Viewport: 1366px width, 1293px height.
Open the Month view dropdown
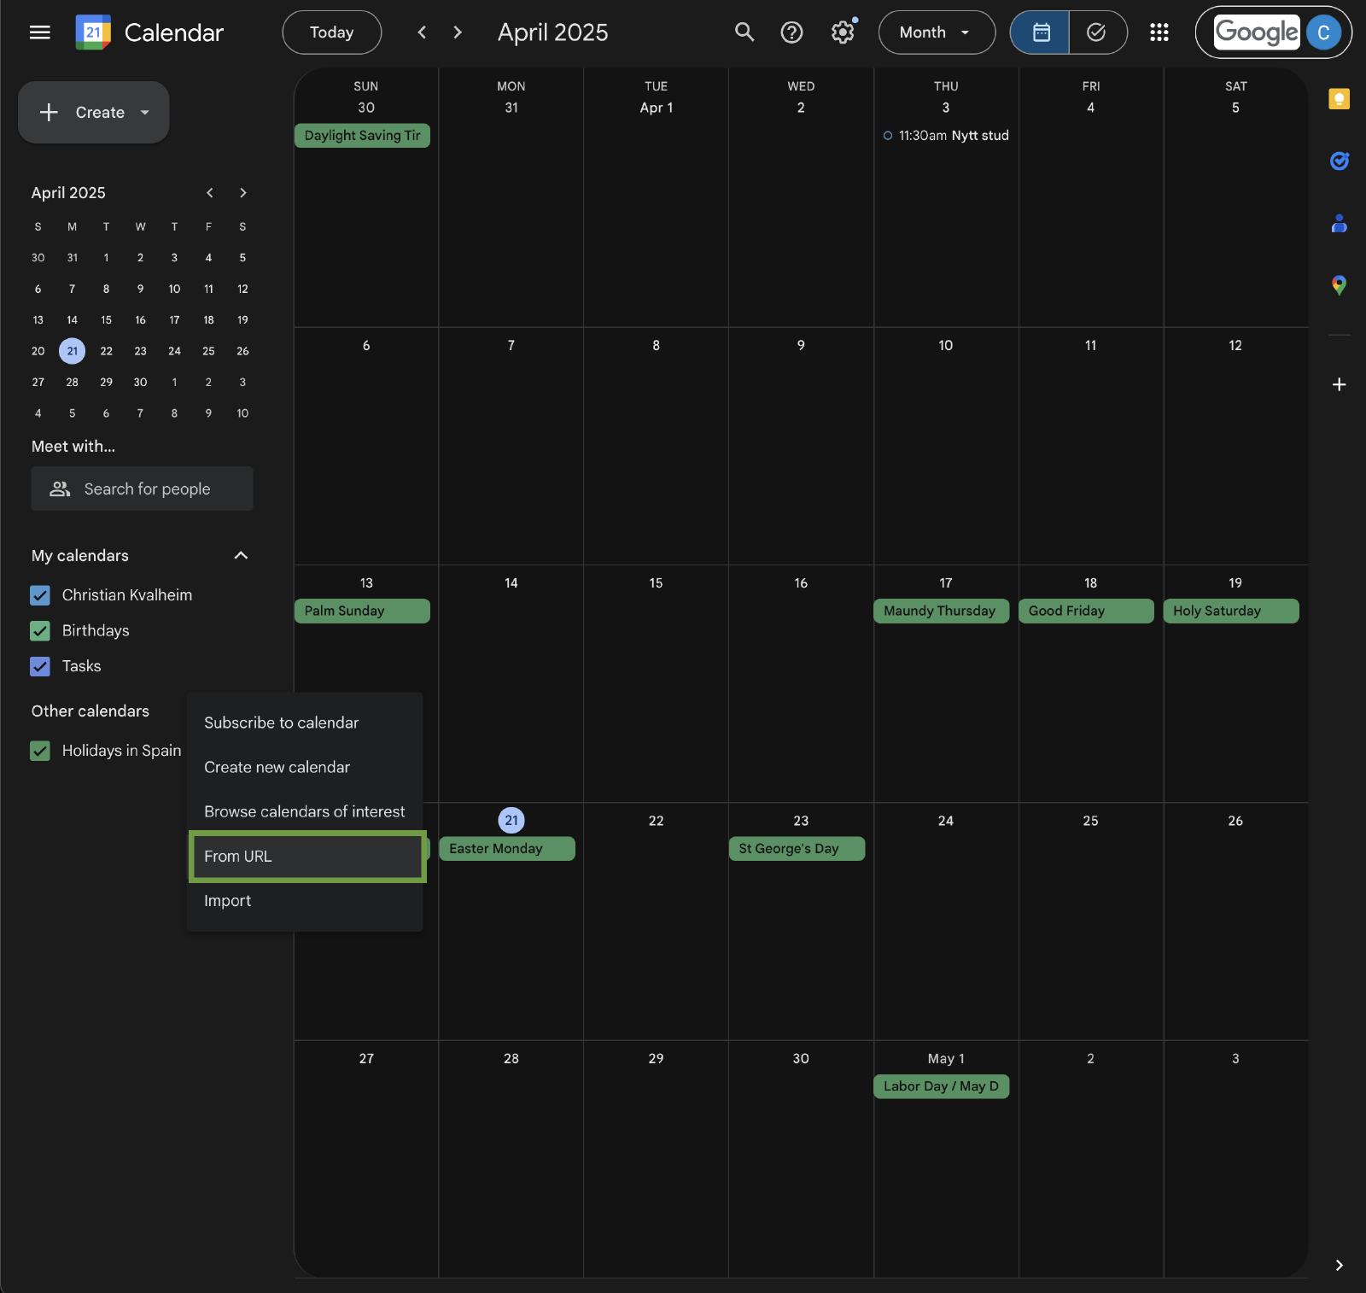[x=936, y=32]
